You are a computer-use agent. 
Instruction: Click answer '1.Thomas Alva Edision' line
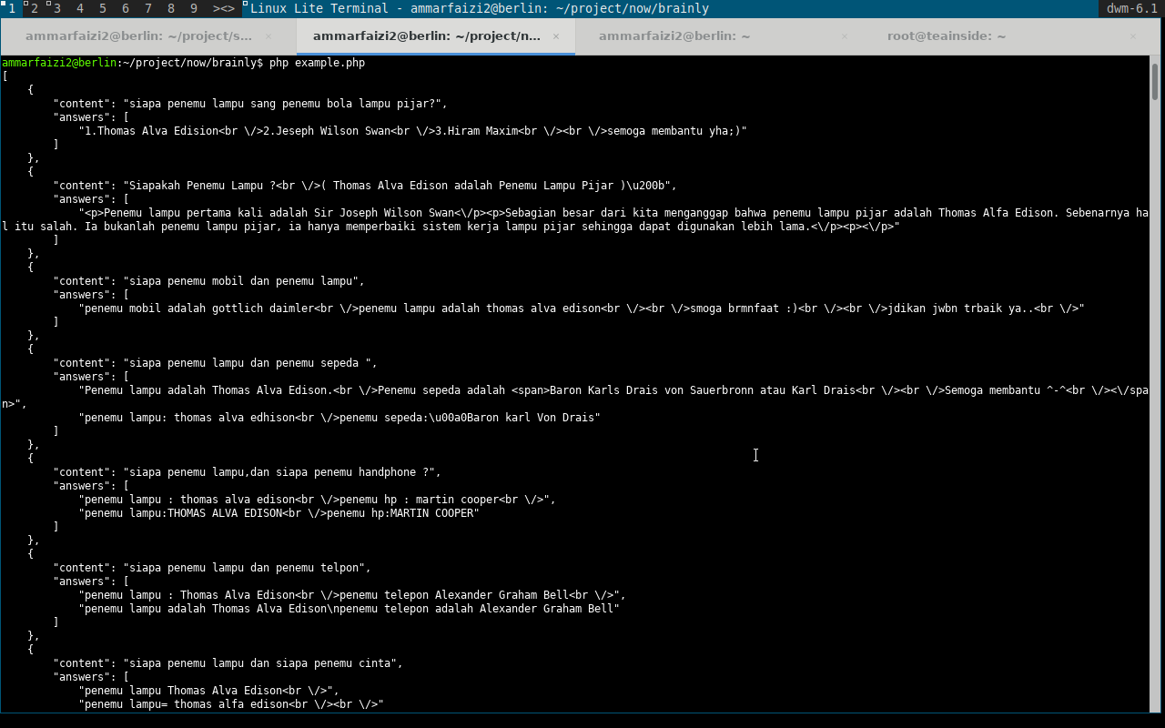(412, 131)
